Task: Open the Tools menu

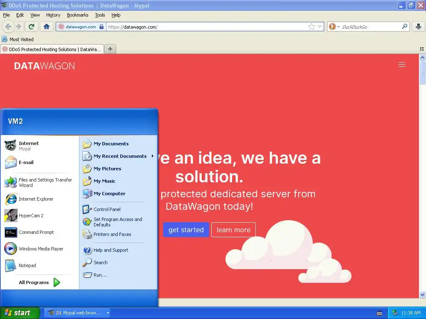Action: [100, 15]
